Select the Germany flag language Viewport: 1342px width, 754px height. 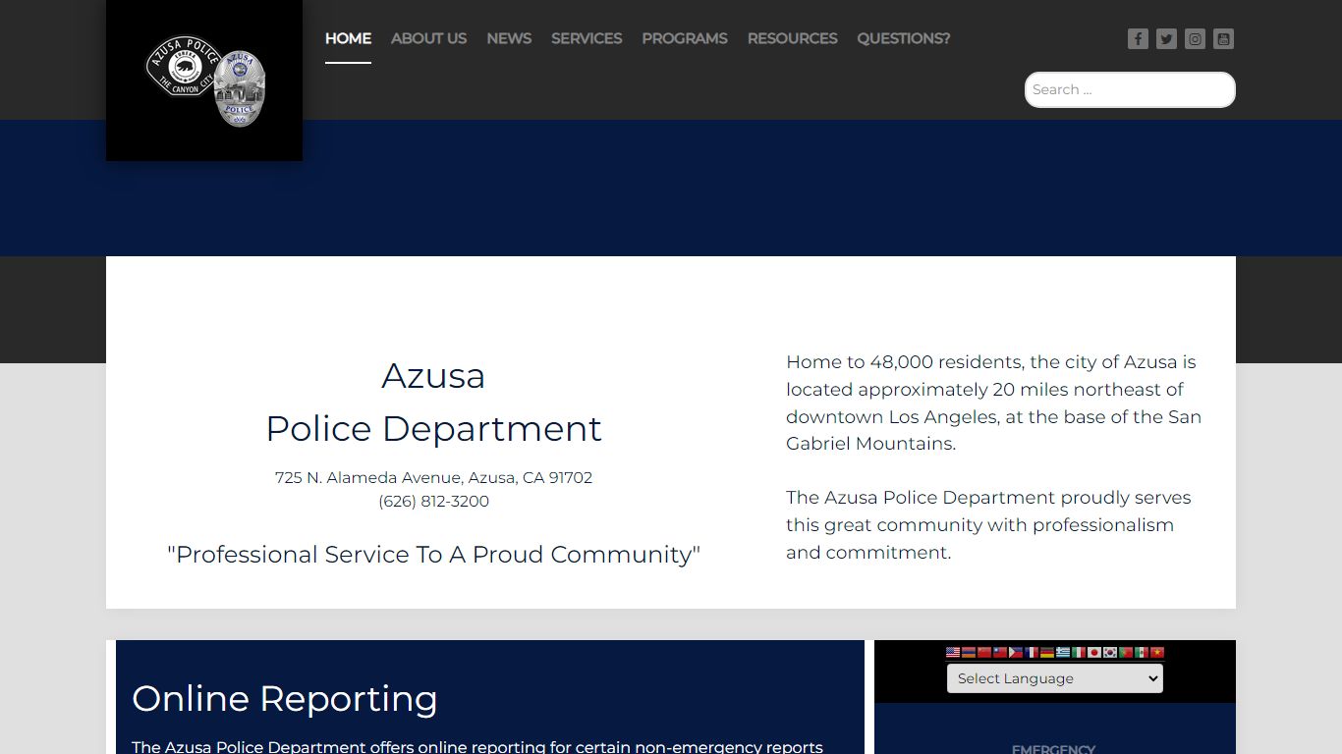[1047, 652]
